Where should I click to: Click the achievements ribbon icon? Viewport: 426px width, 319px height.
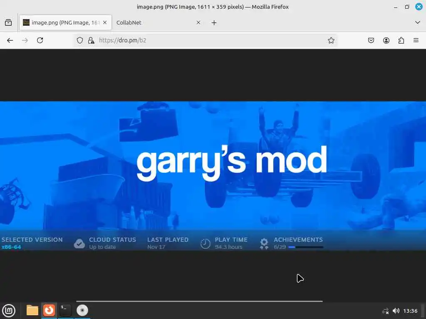pos(264,243)
